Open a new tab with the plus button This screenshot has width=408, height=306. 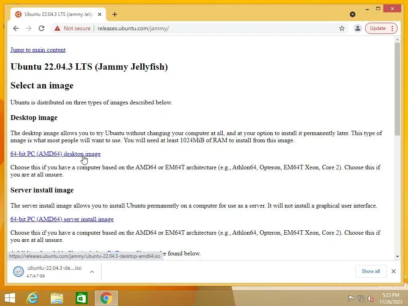point(114,14)
